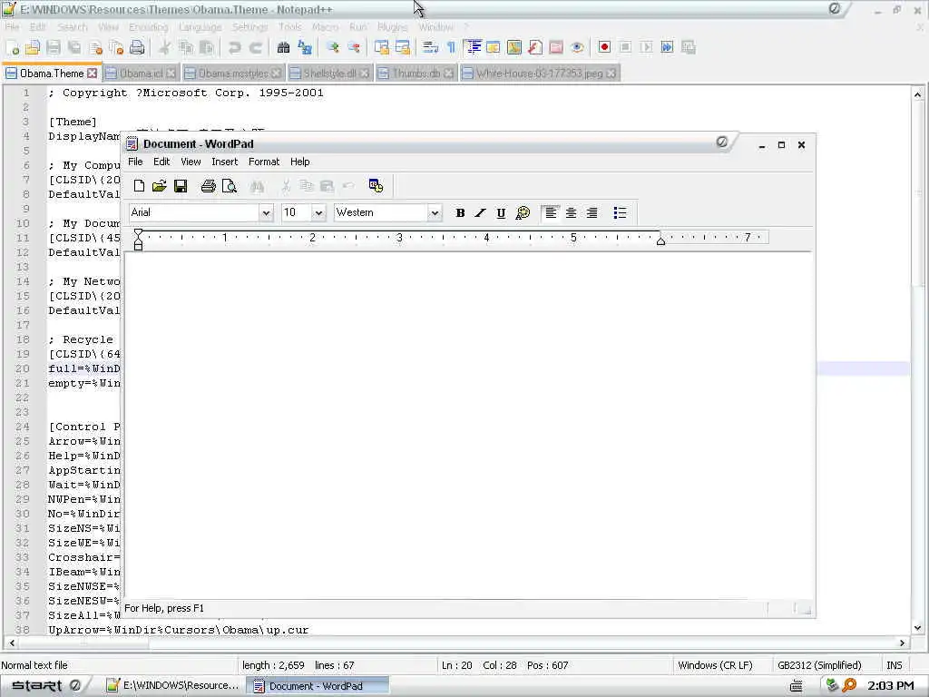This screenshot has height=697, width=929.
Task: Expand the font size 10 dropdown
Action: 318,212
